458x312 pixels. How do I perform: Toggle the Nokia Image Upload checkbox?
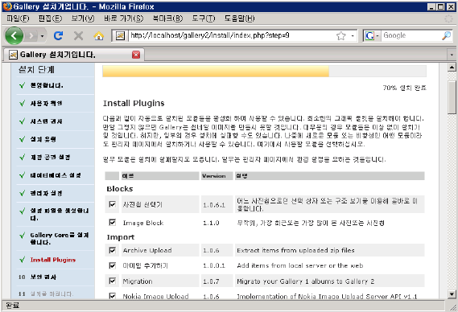112,296
